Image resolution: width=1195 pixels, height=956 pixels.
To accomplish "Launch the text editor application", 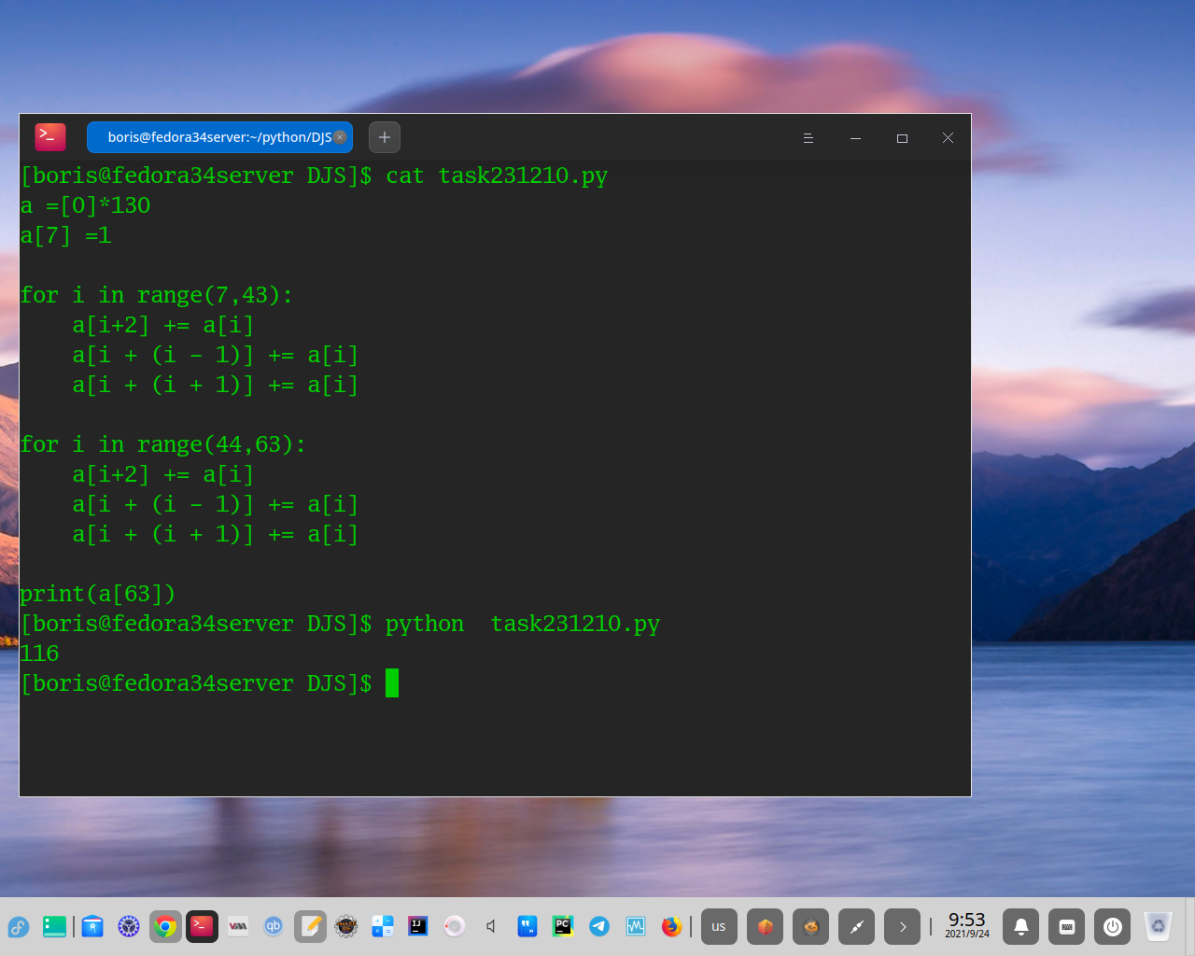I will (309, 926).
